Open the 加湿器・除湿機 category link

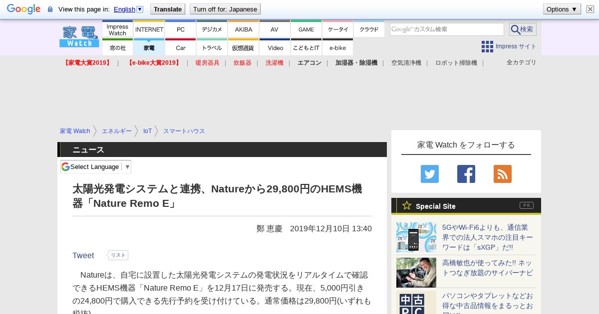tap(356, 63)
